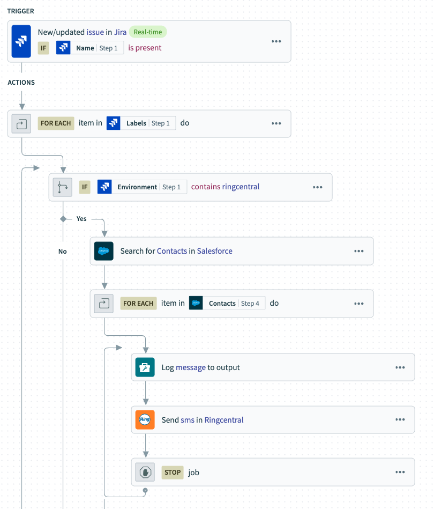434x509 pixels.
Task: Click the Labels Step 1 data pill
Action: pyautogui.click(x=141, y=123)
